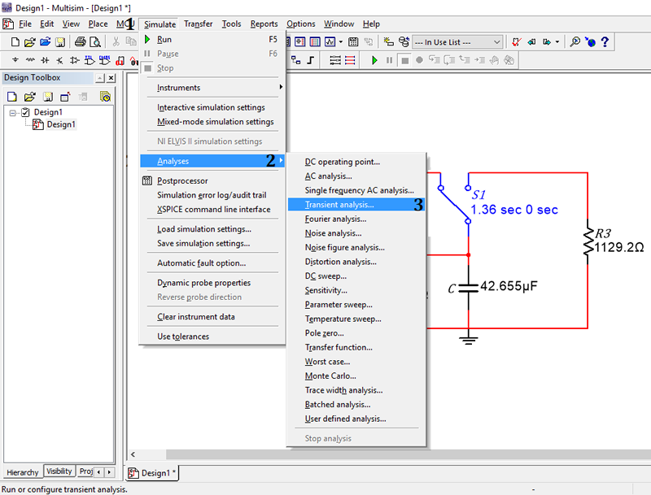Image resolution: width=651 pixels, height=495 pixels.
Task: Open the In Use List dropdown
Action: coord(457,42)
